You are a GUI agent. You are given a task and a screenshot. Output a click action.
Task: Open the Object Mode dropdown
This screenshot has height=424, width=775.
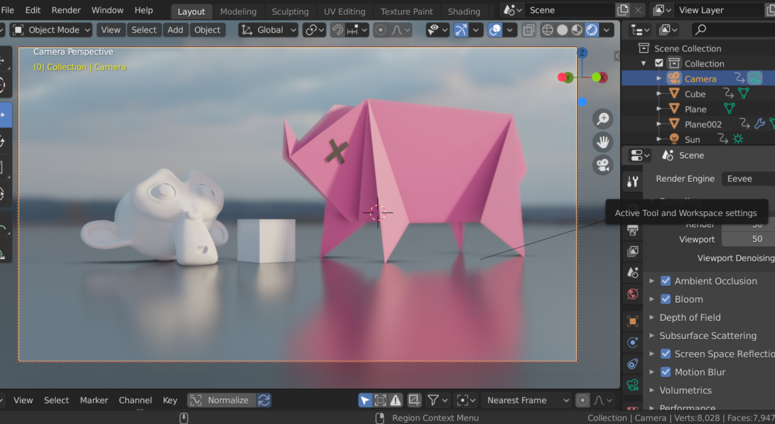pos(50,29)
